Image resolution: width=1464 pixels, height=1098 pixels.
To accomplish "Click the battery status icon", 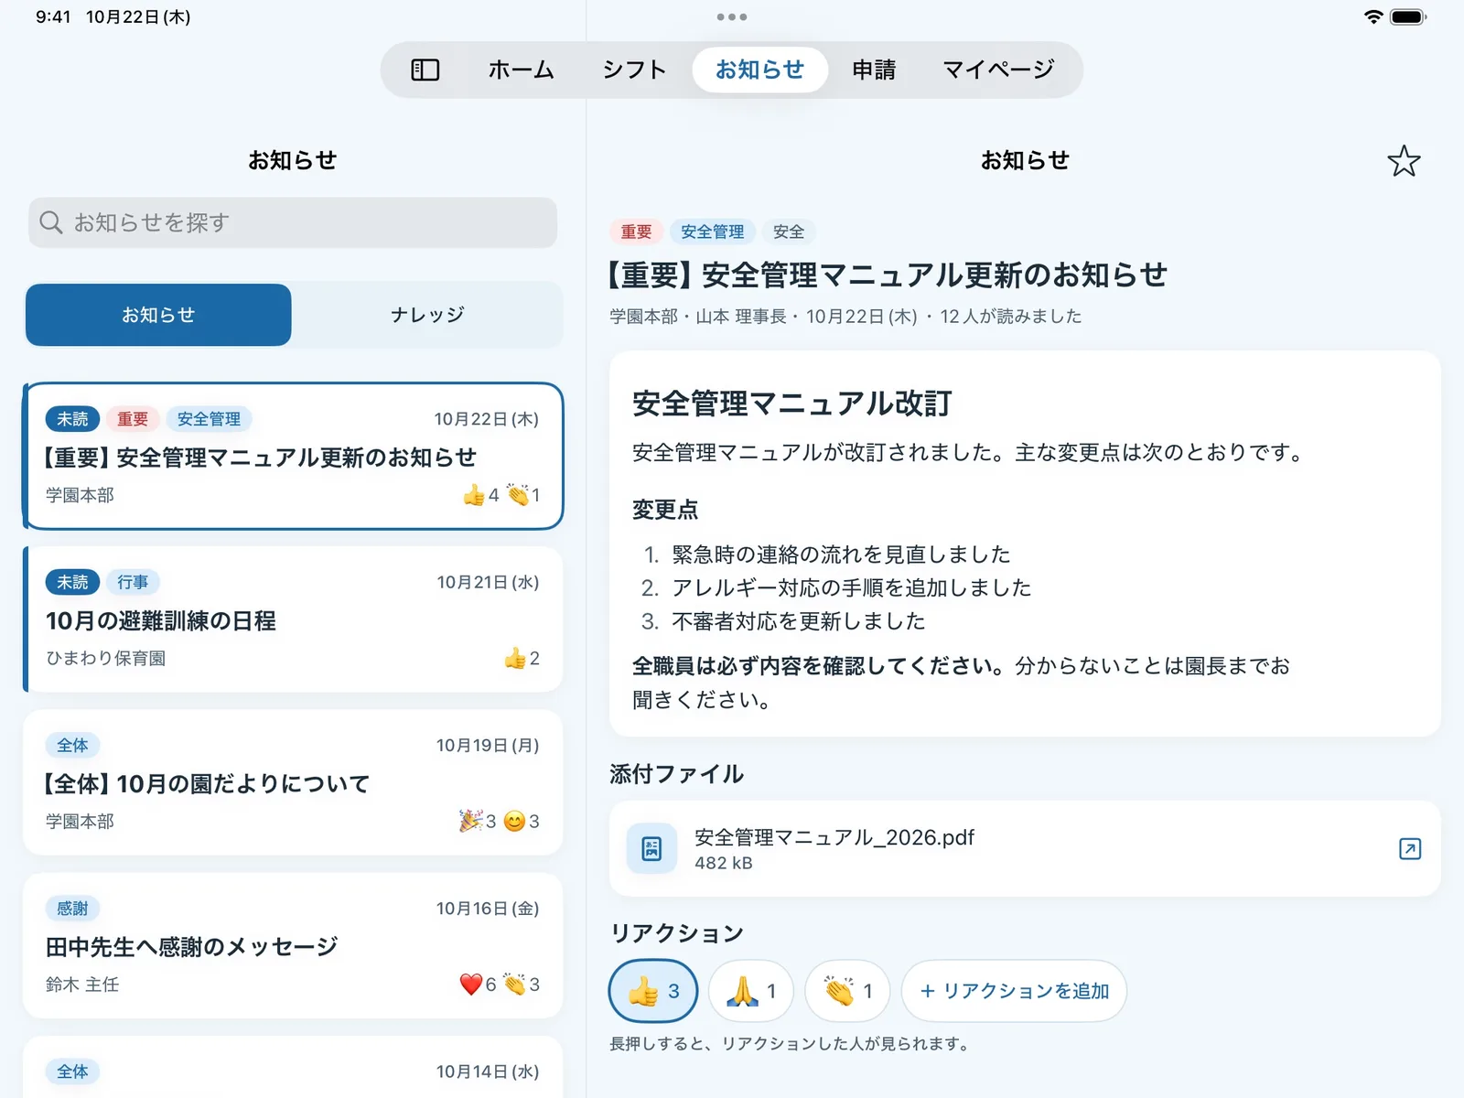I will point(1407,16).
